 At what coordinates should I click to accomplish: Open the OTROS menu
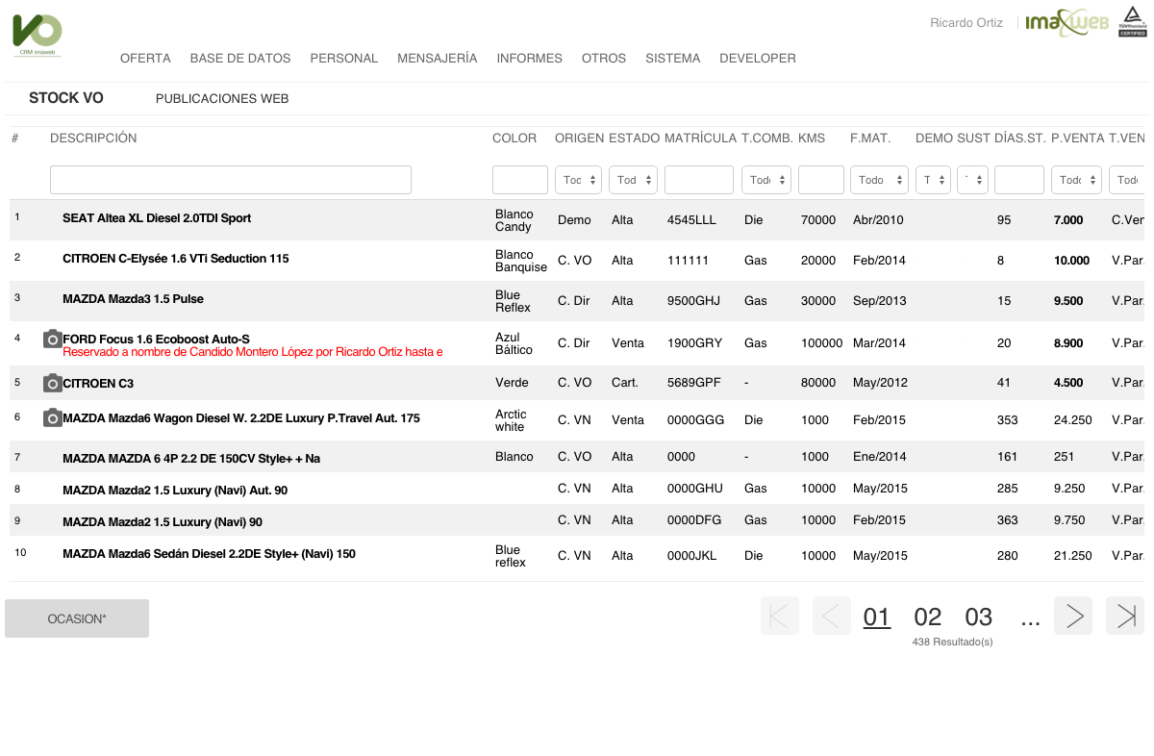click(604, 59)
